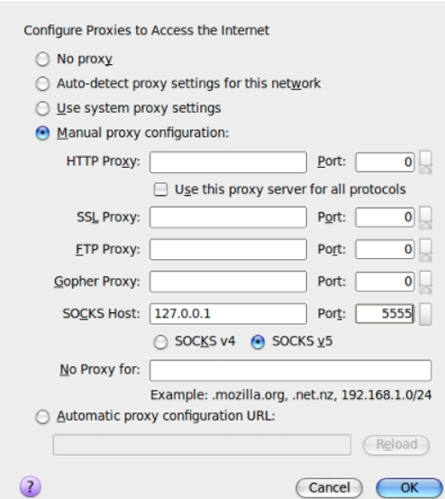445x499 pixels.
Task: Click the SOCKS port stepper beside 5555
Action: [425, 314]
